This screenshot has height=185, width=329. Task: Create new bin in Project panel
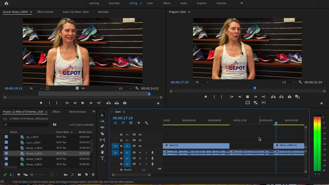pos(79,175)
